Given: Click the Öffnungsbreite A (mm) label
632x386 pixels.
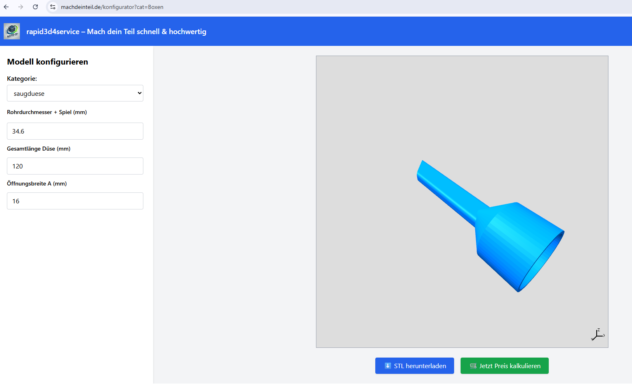Looking at the screenshot, I should [37, 183].
